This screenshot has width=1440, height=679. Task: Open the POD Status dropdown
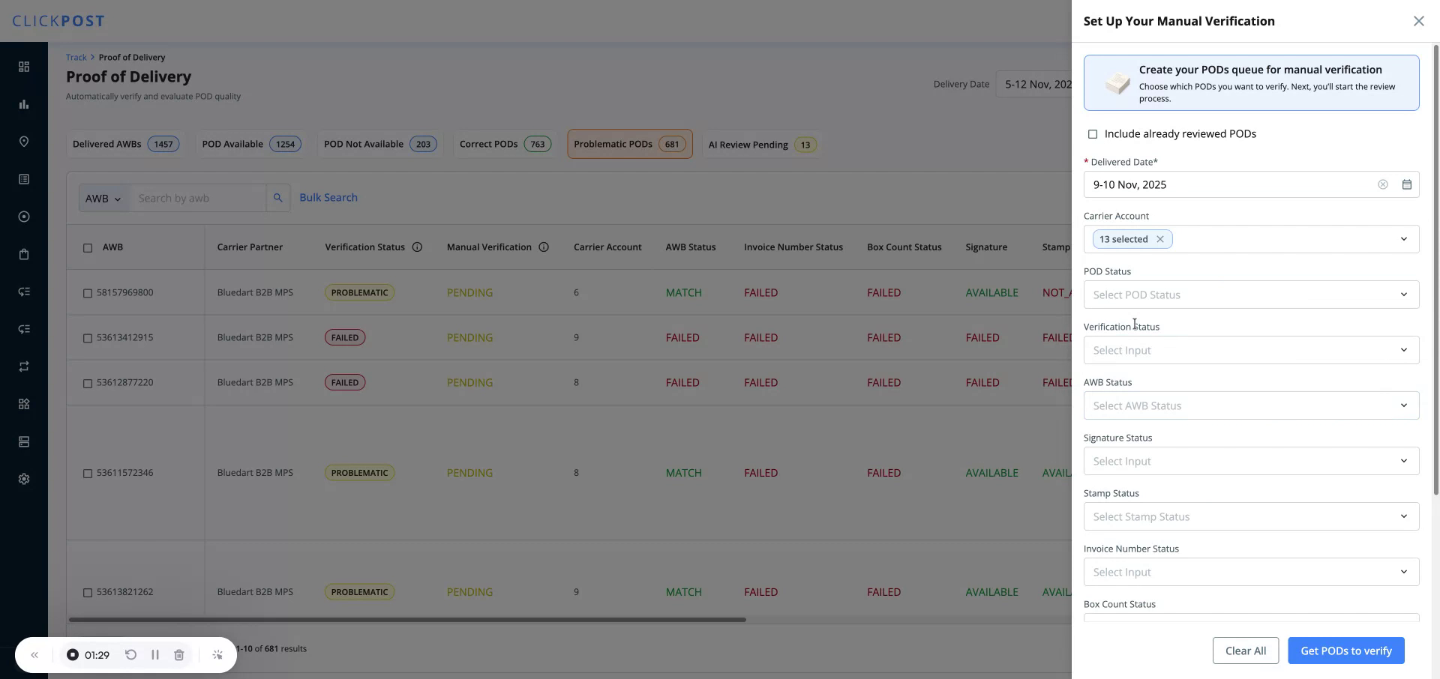(x=1250, y=295)
